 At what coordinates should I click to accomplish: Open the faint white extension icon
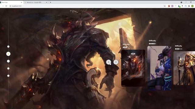[175, 6]
